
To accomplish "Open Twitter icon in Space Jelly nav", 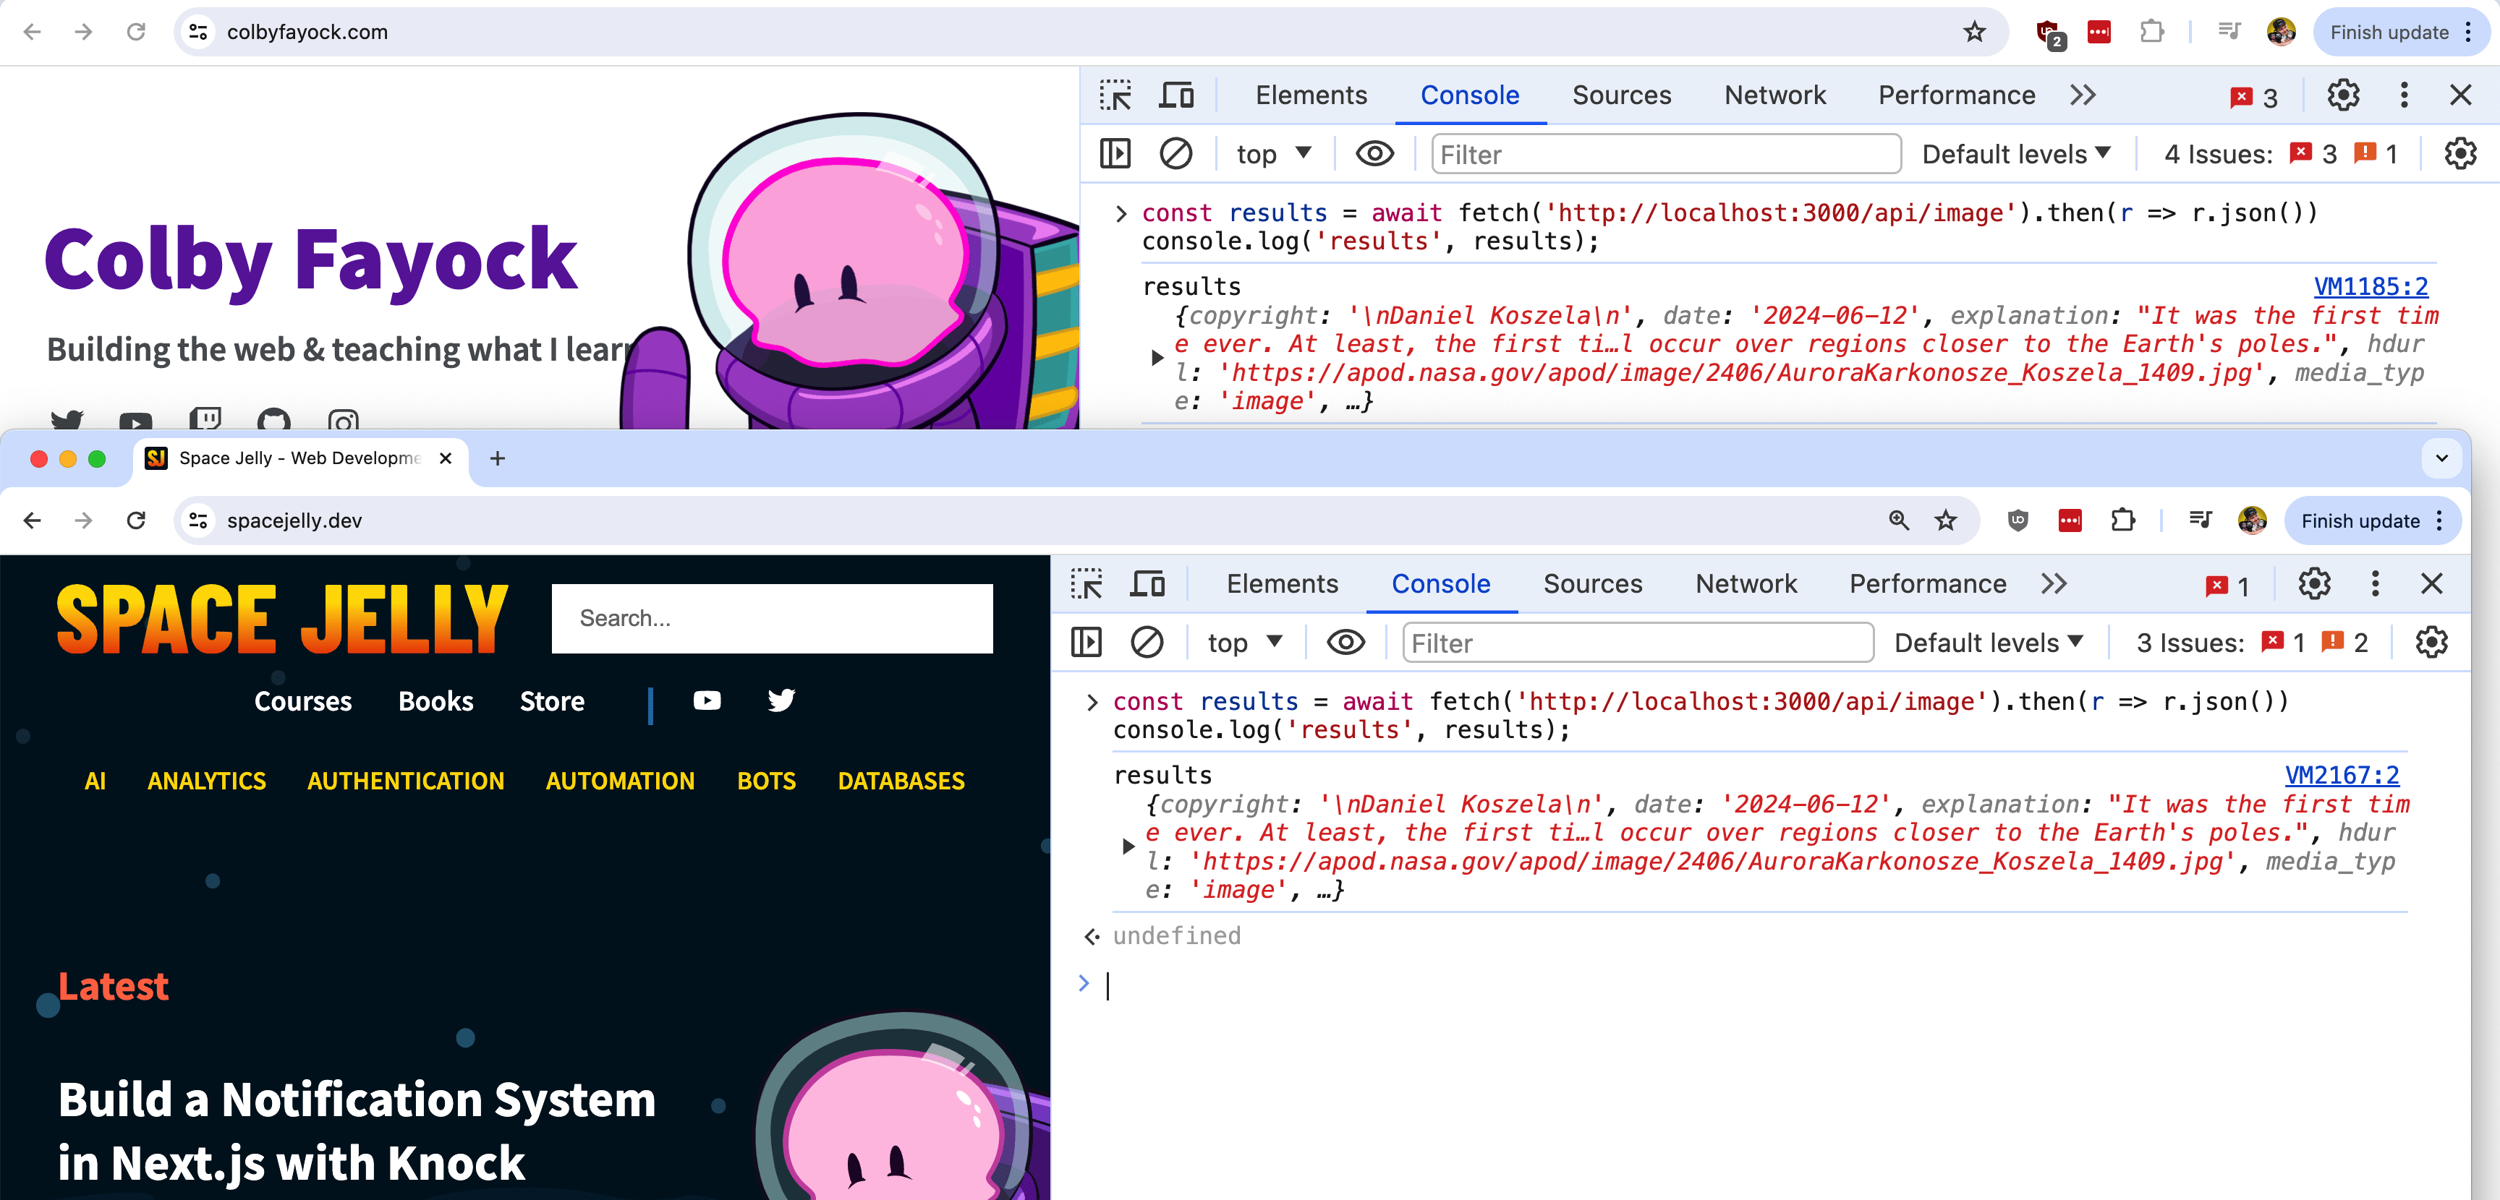I will 781,700.
